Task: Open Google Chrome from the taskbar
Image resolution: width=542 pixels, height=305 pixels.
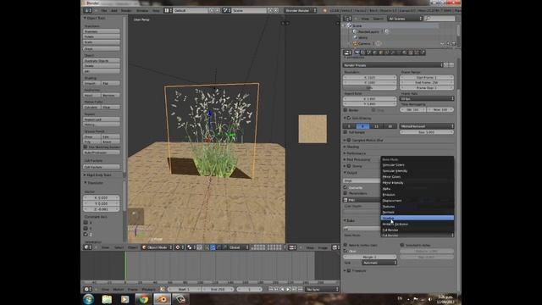Action: point(143,299)
